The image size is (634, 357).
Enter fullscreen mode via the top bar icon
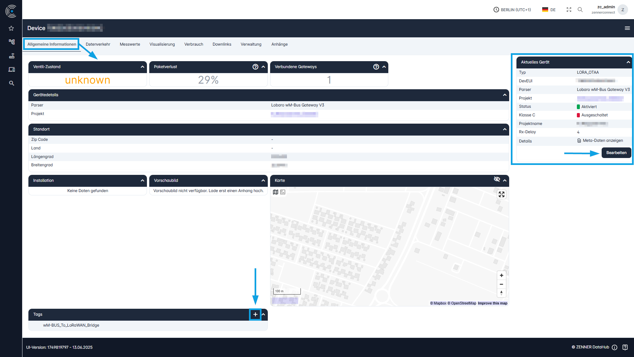569,10
